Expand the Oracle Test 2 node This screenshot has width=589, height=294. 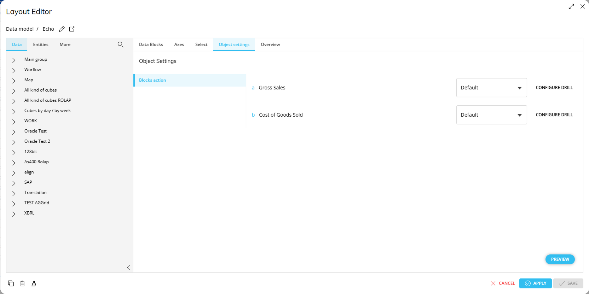coord(14,142)
